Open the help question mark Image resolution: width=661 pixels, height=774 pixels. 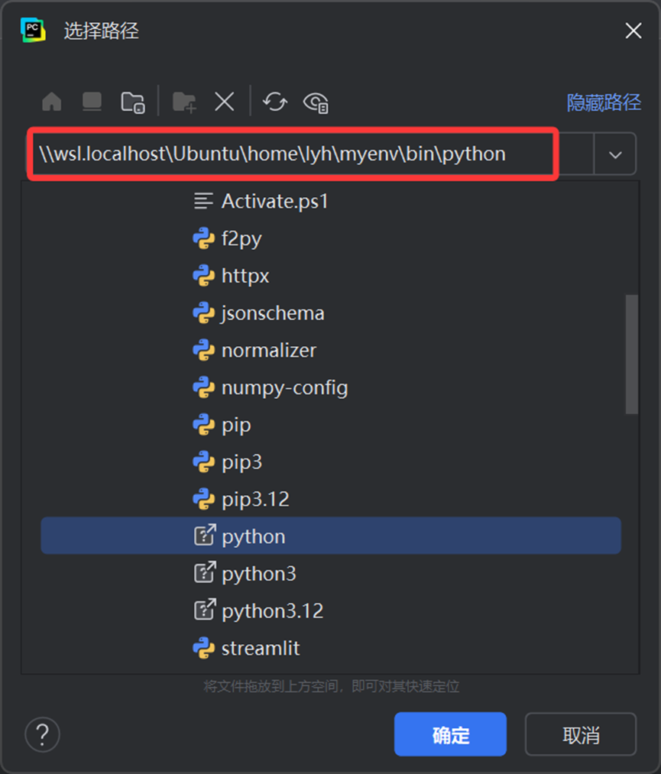42,734
